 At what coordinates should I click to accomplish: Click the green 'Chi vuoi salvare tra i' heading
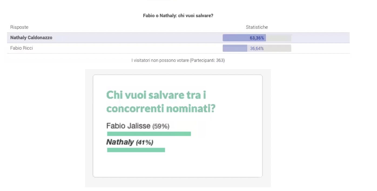tap(158, 95)
